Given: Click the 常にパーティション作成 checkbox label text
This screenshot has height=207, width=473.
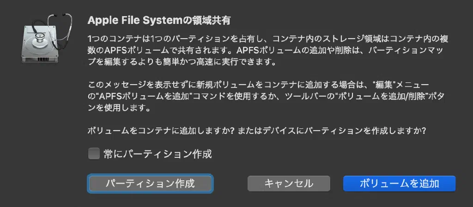Looking at the screenshot, I should pos(158,154).
